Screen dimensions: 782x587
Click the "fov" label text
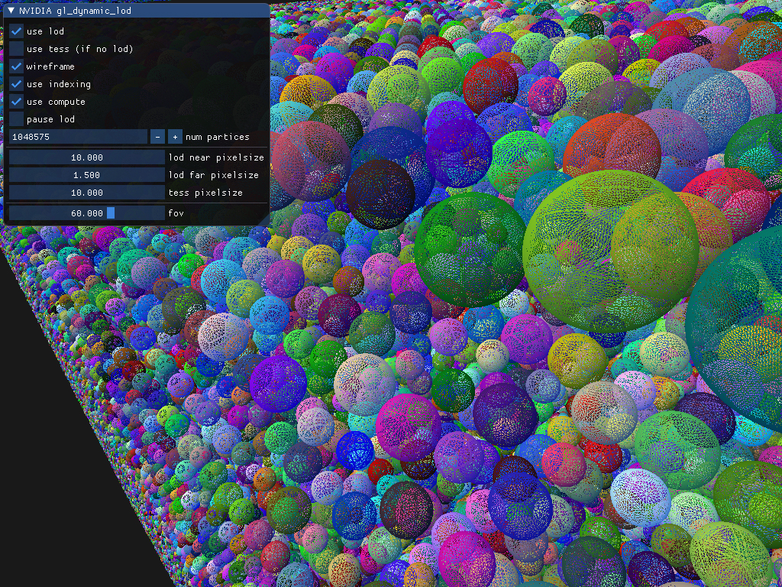coord(176,212)
